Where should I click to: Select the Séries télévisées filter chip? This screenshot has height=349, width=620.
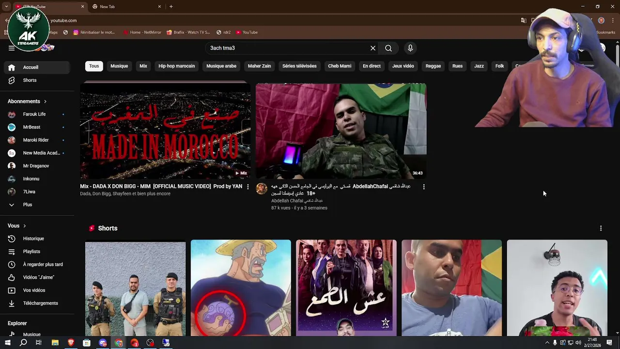pyautogui.click(x=299, y=66)
